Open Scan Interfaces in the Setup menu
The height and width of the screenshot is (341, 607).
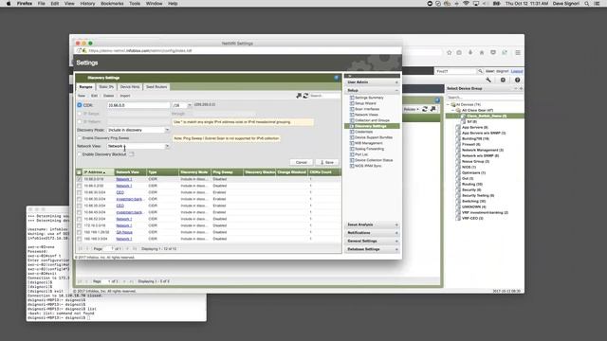tap(367, 109)
